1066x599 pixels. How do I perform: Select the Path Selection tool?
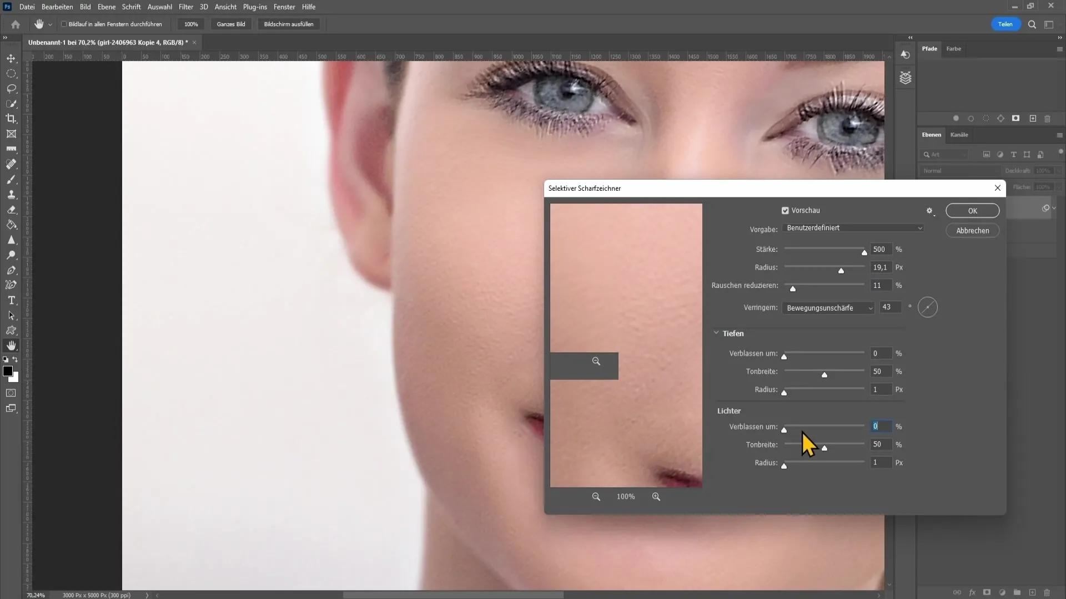11,315
